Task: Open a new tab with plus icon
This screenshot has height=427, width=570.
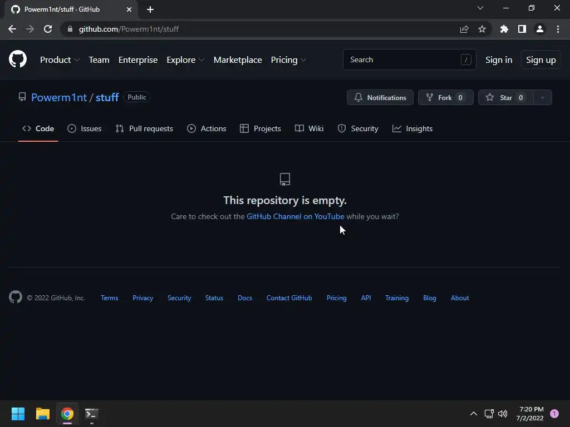Action: point(150,9)
